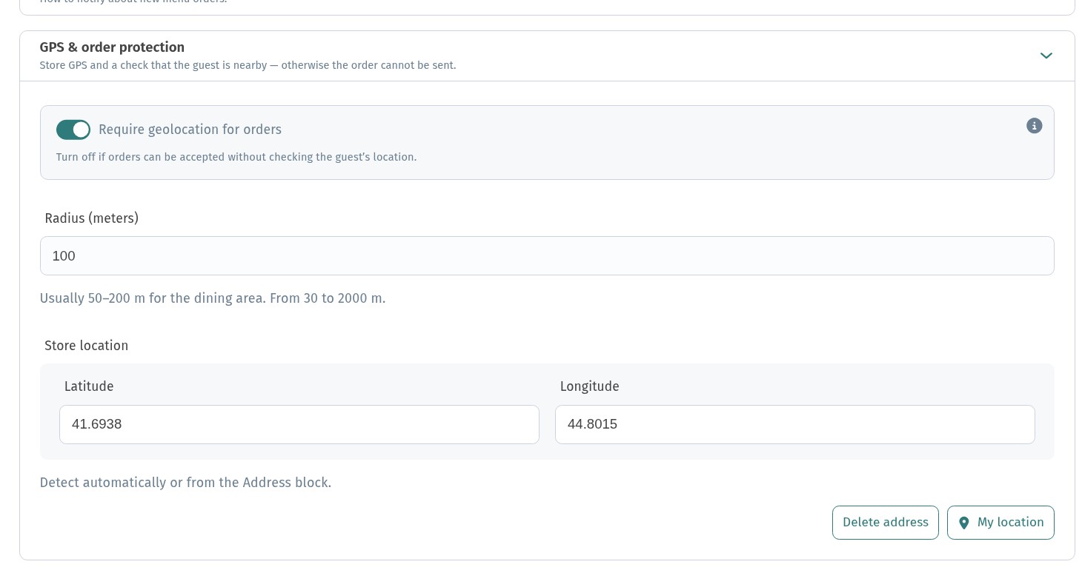The width and height of the screenshot is (1082, 570).
Task: Click the Latitude label
Action: point(89,386)
